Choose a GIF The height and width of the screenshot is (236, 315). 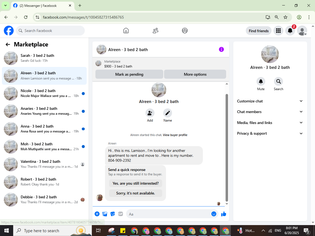coord(121,214)
